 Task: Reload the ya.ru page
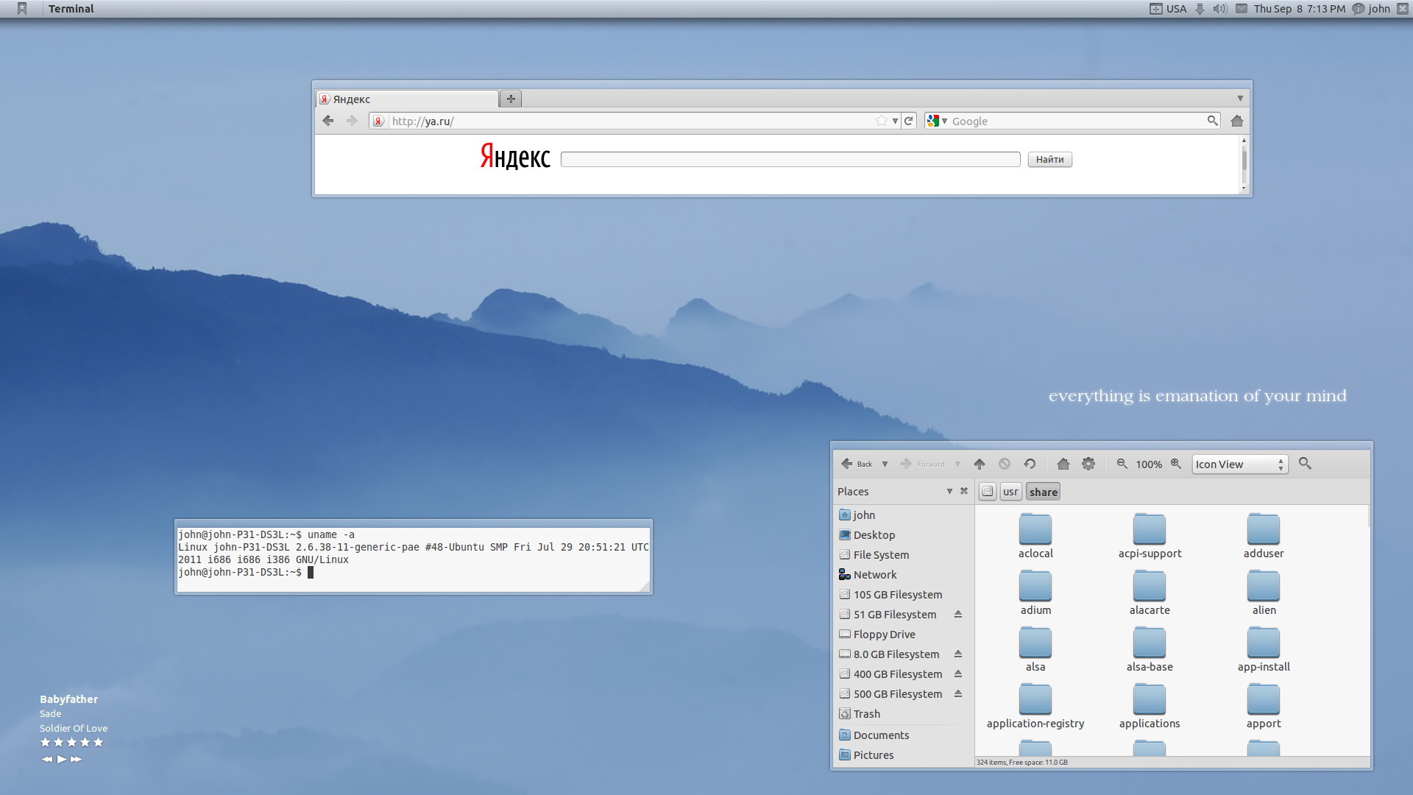click(909, 121)
